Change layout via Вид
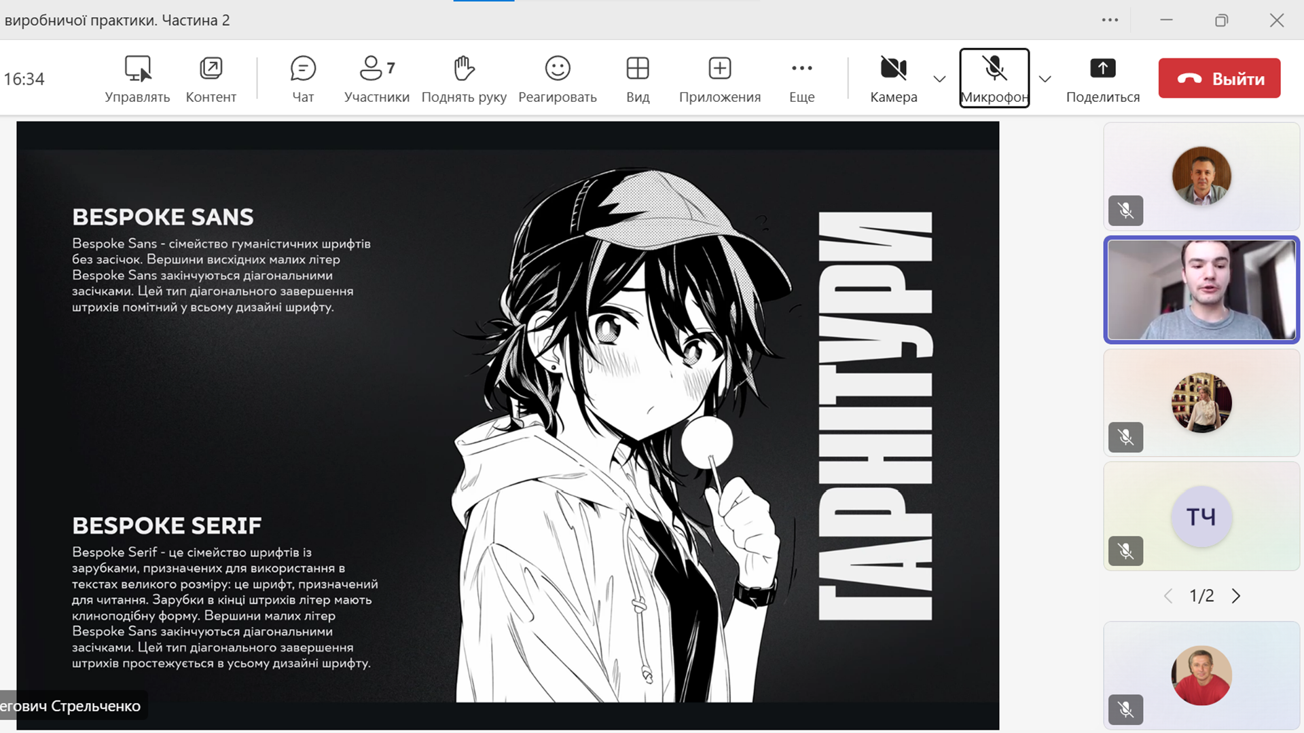This screenshot has height=733, width=1304. [638, 79]
